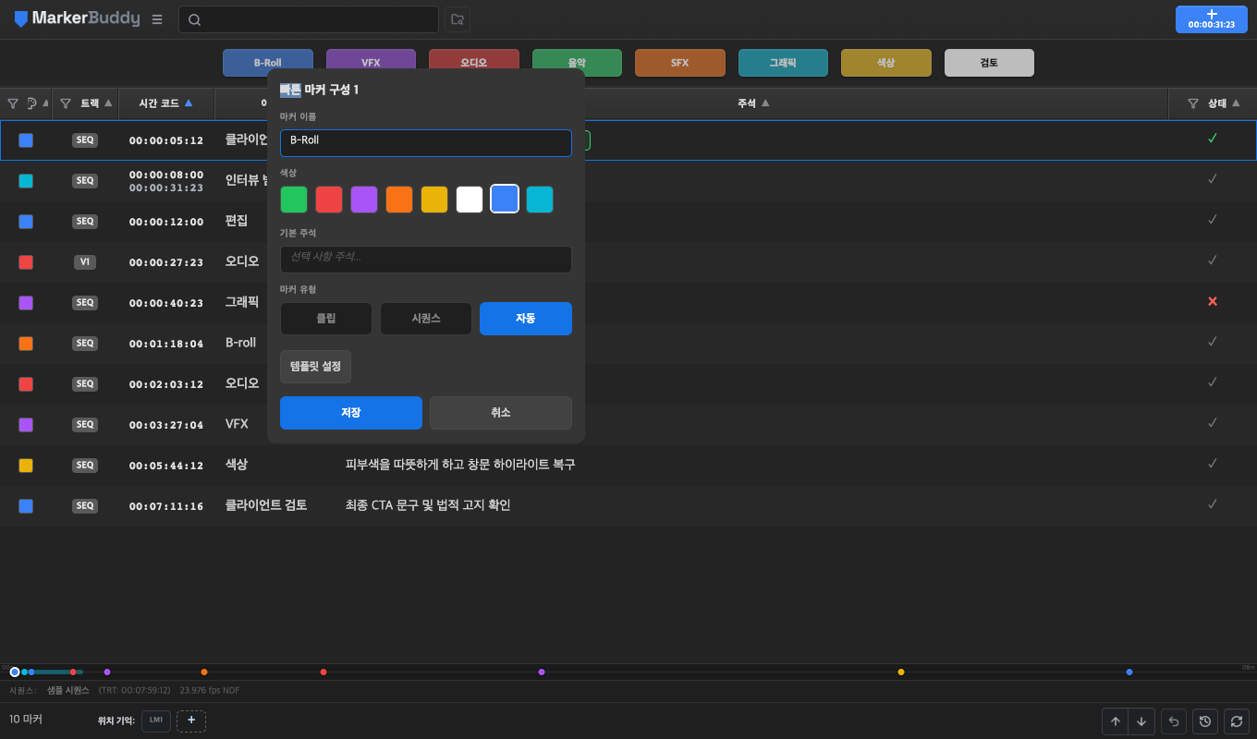
Task: Choose the cyan color swatch in the dialog
Action: click(x=540, y=200)
